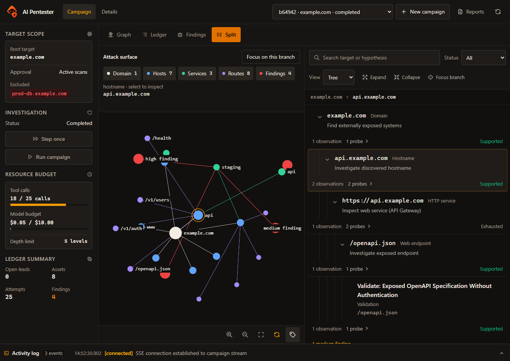Screen dimensions: 510x361
Task: Open the Graph view tab
Action: 119,35
